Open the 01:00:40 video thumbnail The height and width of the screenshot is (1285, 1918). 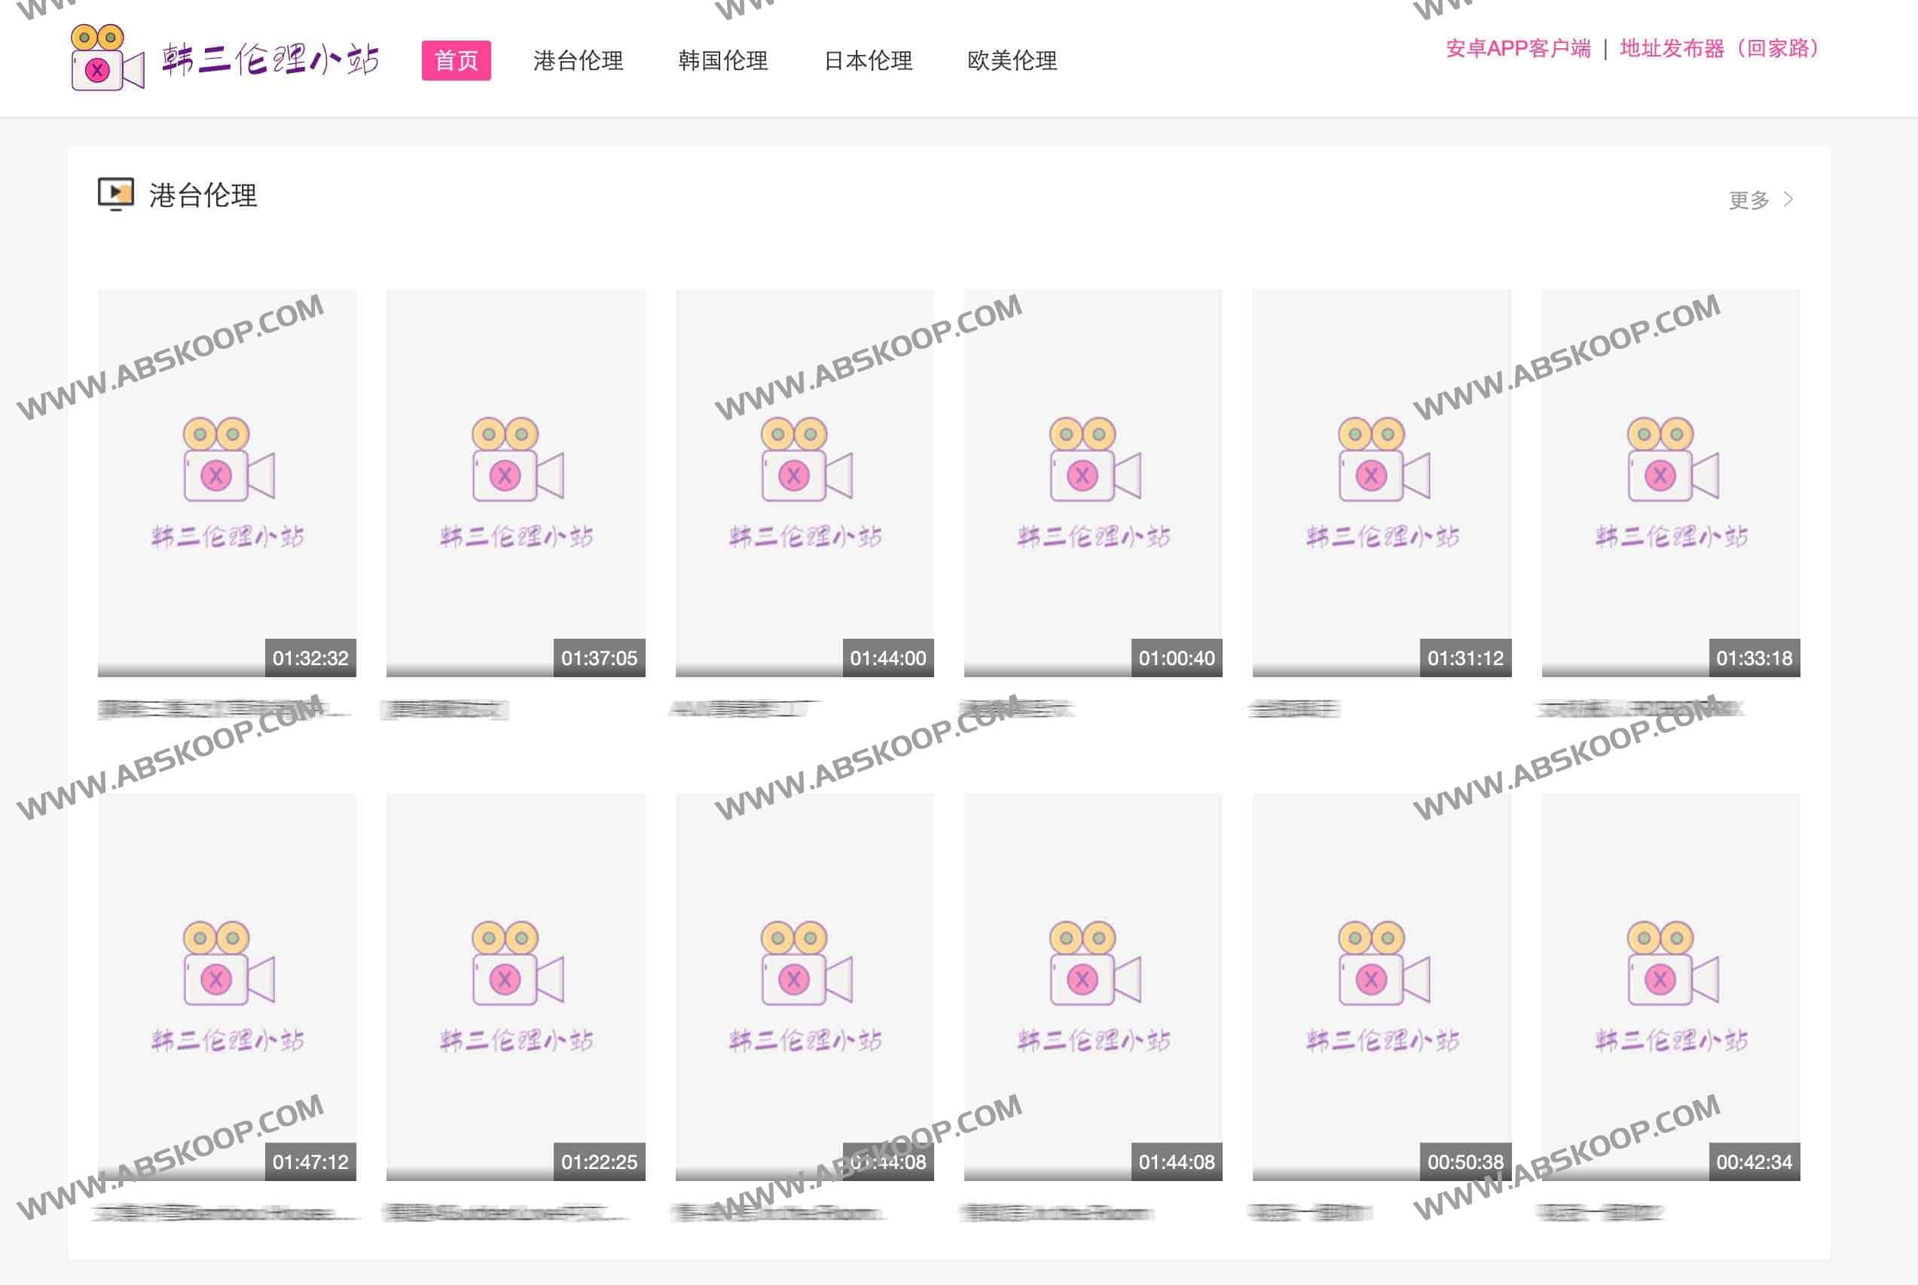point(1092,483)
